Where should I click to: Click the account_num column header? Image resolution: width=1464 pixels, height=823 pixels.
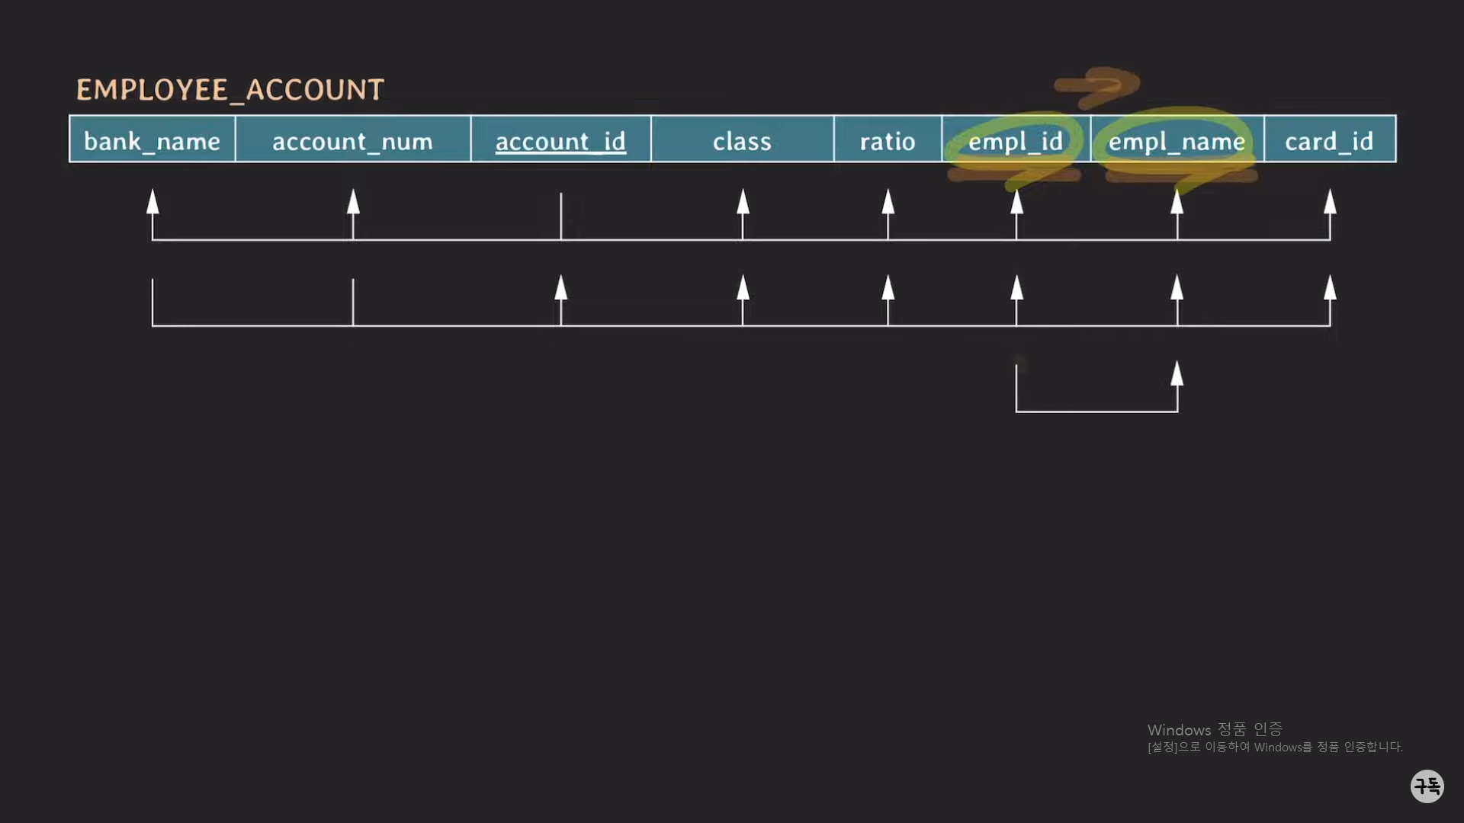[352, 140]
